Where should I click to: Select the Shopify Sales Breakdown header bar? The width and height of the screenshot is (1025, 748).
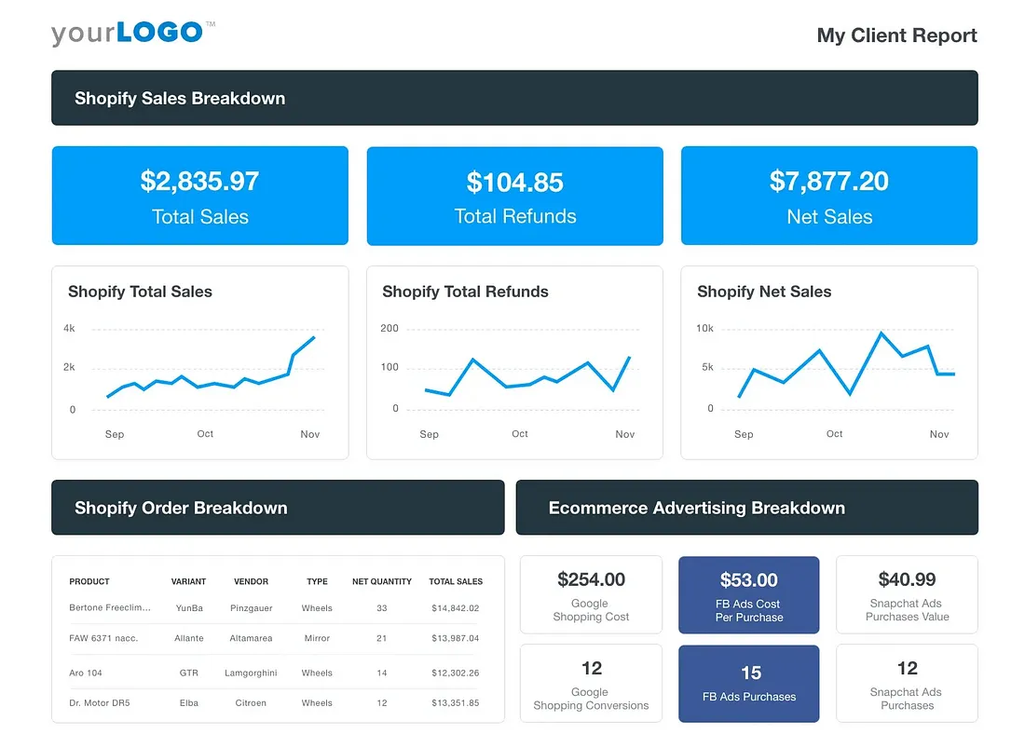coord(515,98)
